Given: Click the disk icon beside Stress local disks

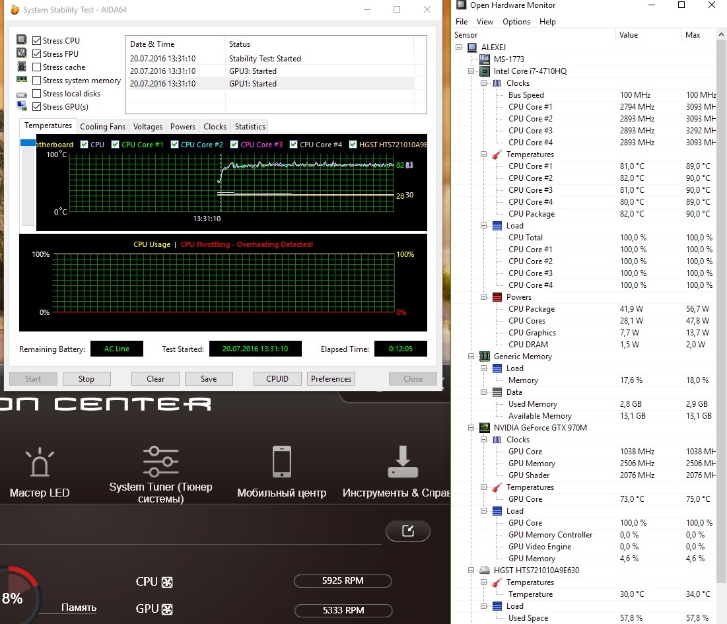Looking at the screenshot, I should tap(21, 94).
